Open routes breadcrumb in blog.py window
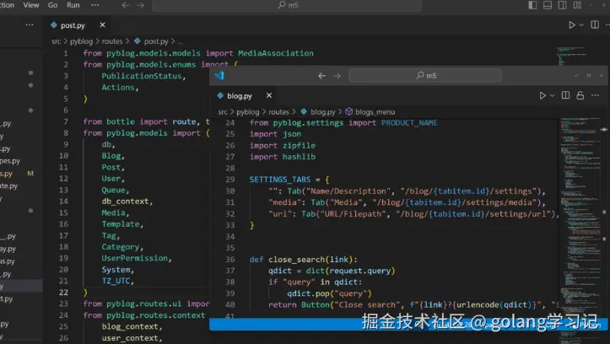610x344 pixels. click(278, 112)
